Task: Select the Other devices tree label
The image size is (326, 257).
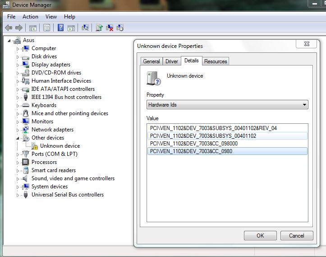Action: 48,138
